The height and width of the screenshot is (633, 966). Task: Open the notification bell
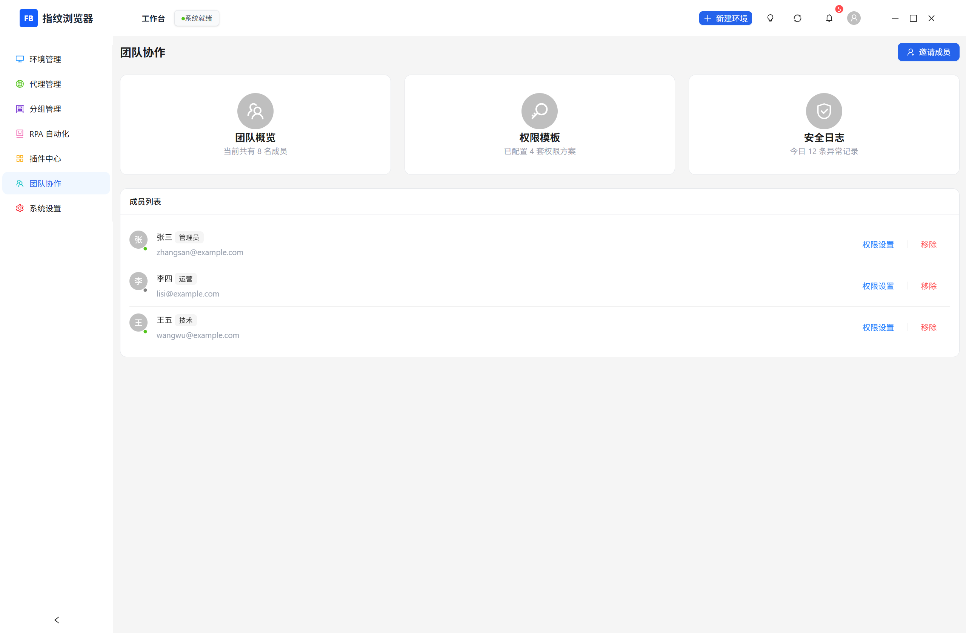[829, 18]
